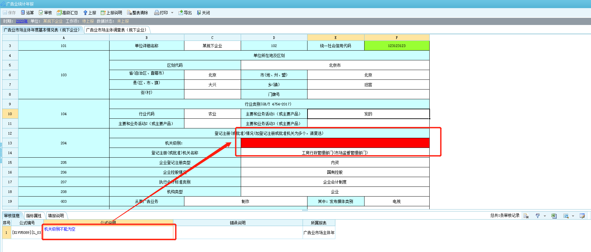Click the audit results edit-table icon

(x=582, y=216)
